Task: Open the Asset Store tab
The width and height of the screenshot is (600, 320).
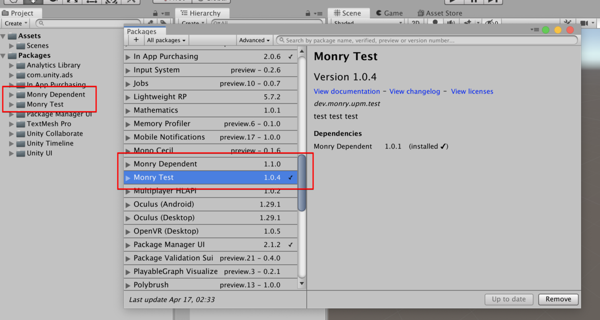Action: (439, 13)
